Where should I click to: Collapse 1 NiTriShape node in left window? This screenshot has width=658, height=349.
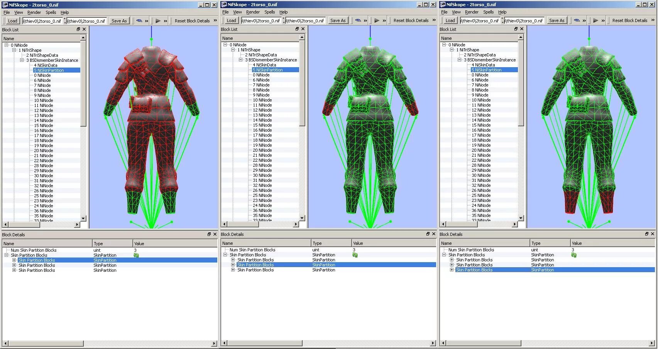(14, 50)
